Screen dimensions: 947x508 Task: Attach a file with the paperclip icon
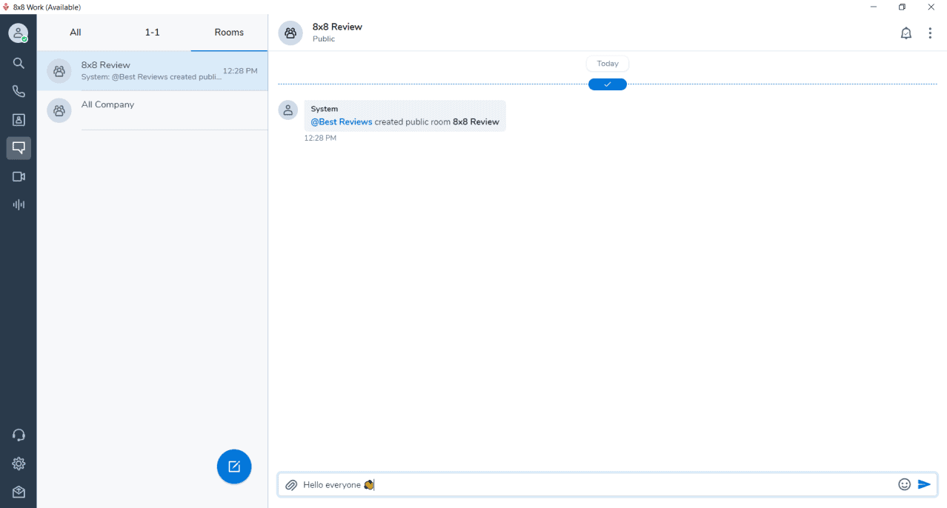pos(291,484)
